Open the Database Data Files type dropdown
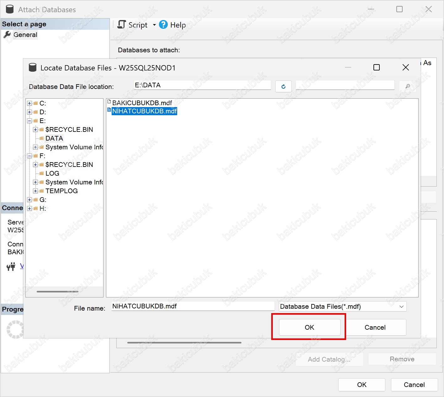 (x=401, y=307)
